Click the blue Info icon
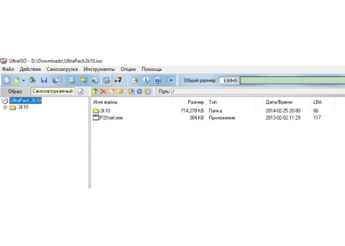Viewport: 345px width, 246px height. pyautogui.click(x=146, y=80)
